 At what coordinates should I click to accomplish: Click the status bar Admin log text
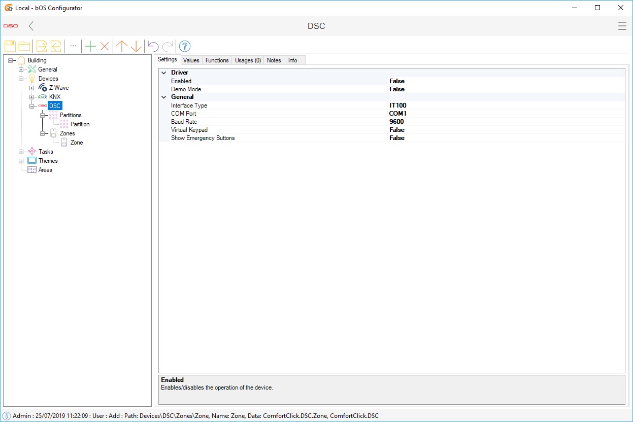(x=195, y=416)
